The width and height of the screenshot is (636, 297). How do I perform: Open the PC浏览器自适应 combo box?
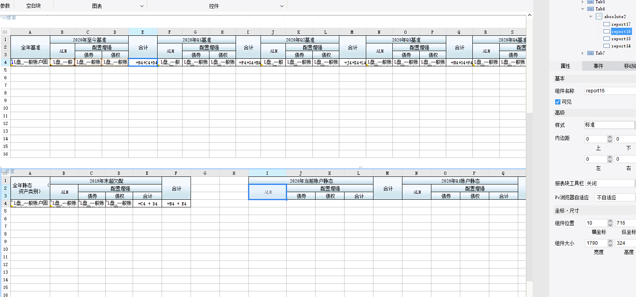point(615,197)
